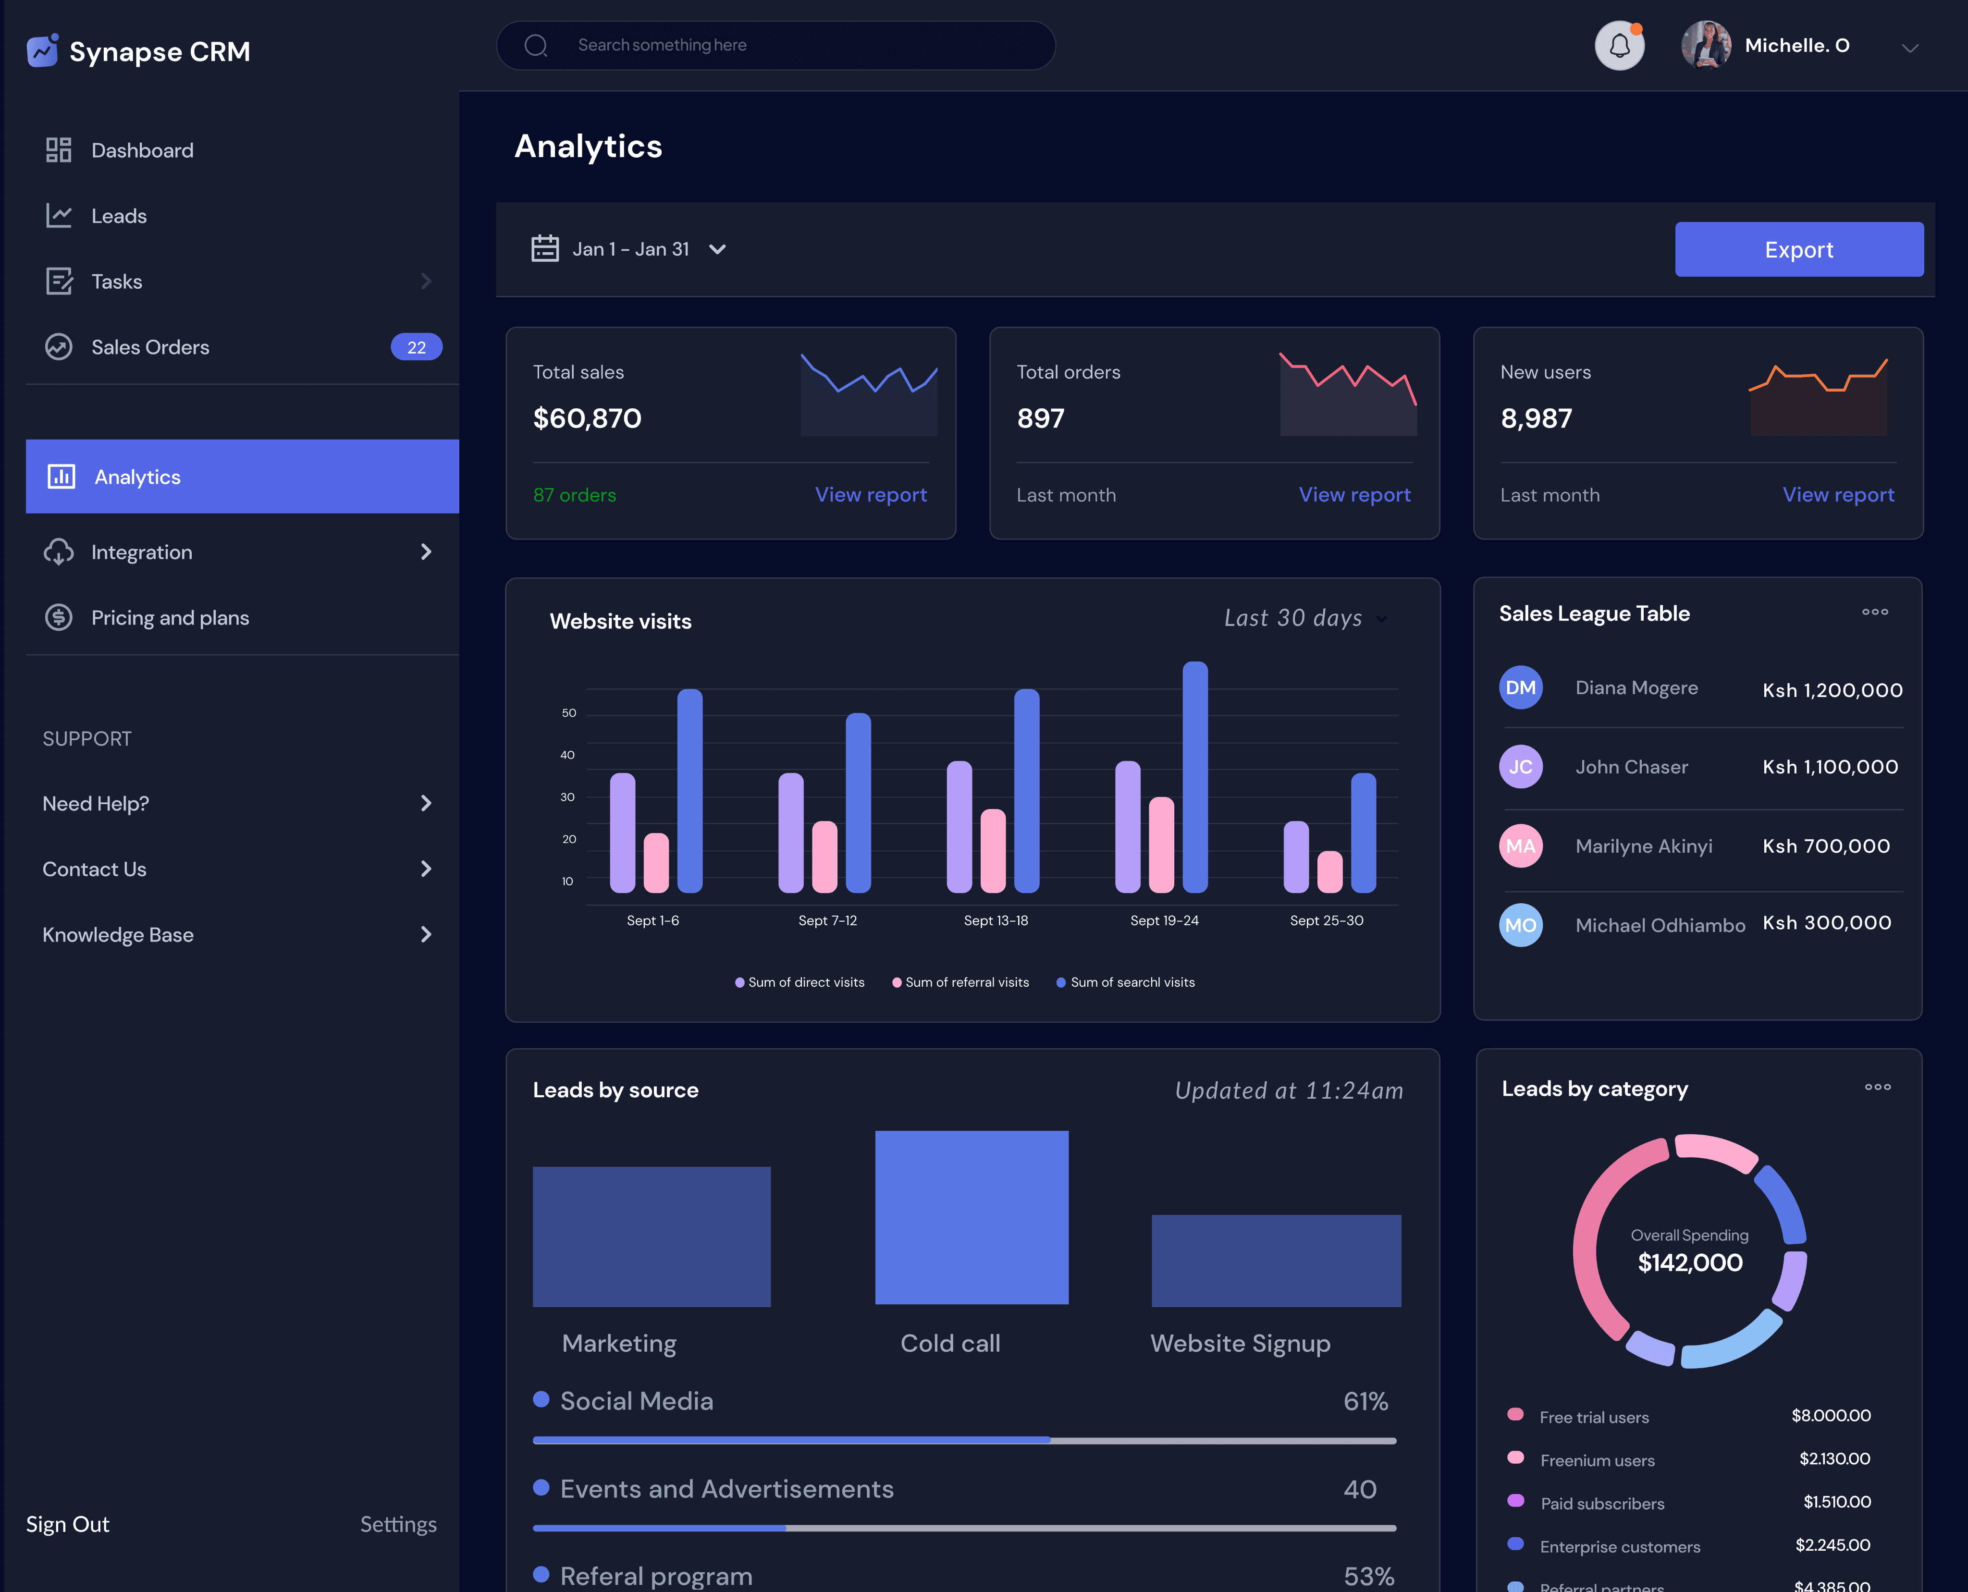Click the Total orders sparkline chart
This screenshot has height=1592, width=1968.
coord(1348,394)
